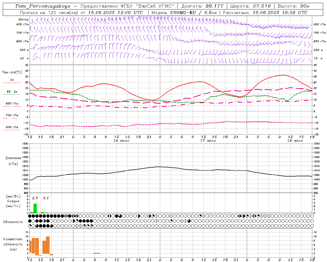Click the 2.7 precipitation value
This screenshot has width=327, height=262.
tap(35, 198)
